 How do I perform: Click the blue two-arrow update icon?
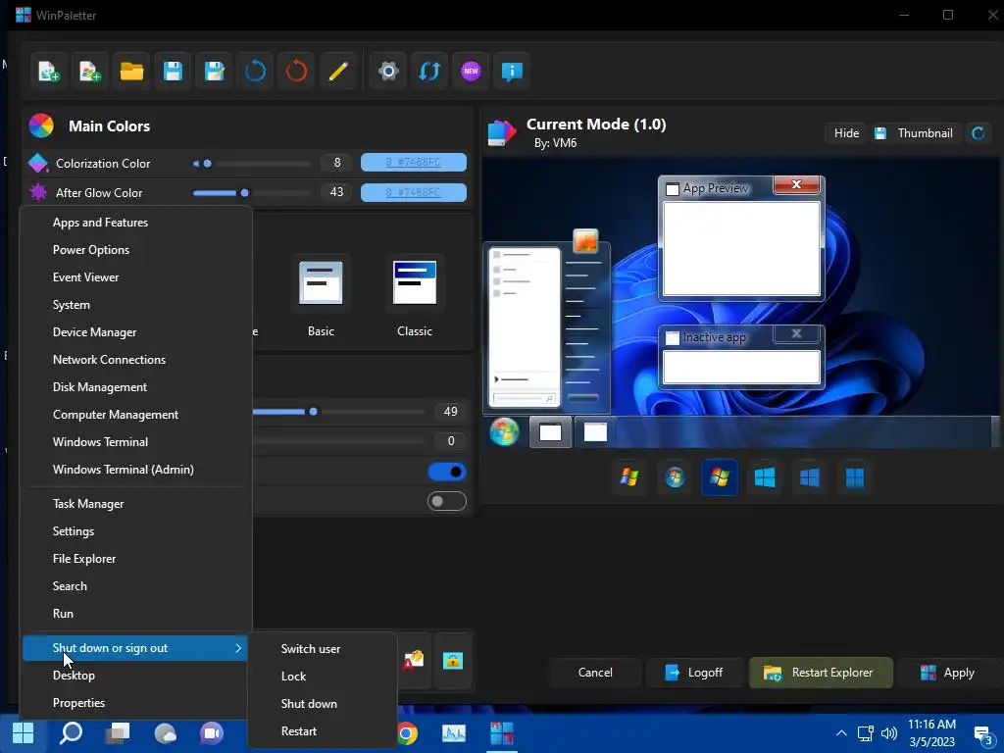(x=429, y=71)
